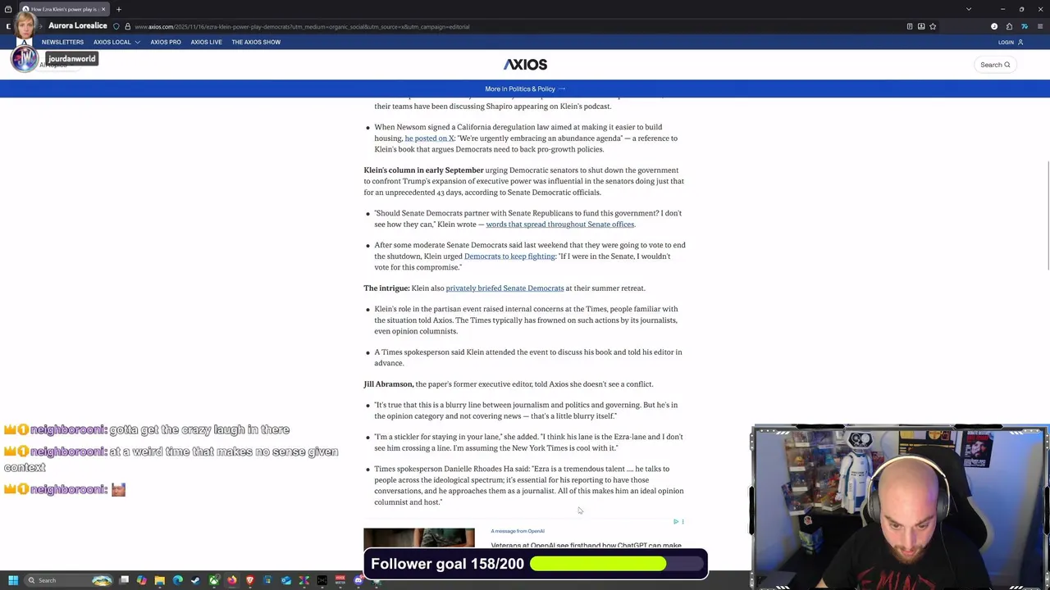Click the jourdanworld username label
This screenshot has height=590, width=1050.
pos(71,59)
